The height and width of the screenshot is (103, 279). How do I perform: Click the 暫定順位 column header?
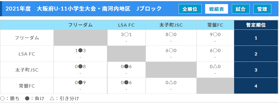point(256,25)
